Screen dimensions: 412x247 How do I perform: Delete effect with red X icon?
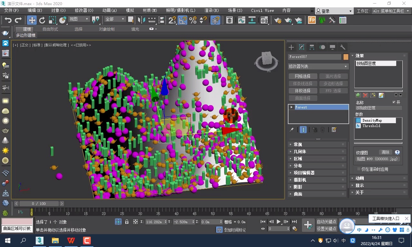[365, 95]
